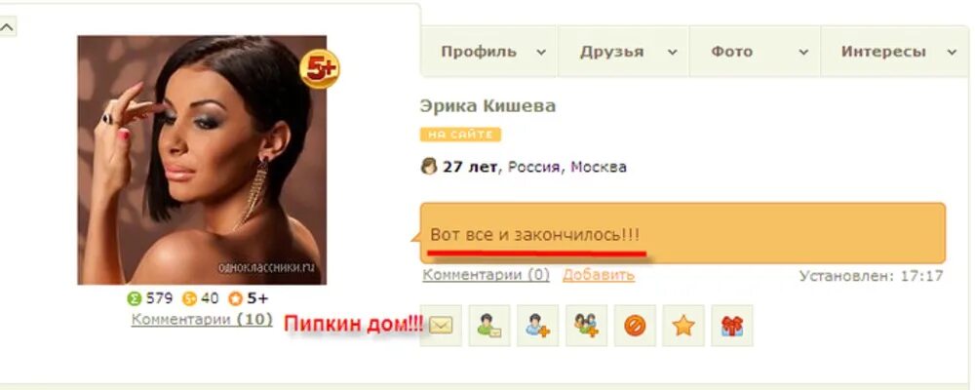Screen dimensions: 975x390
Task: Block user with orange prohibition icon
Action: [x=635, y=326]
